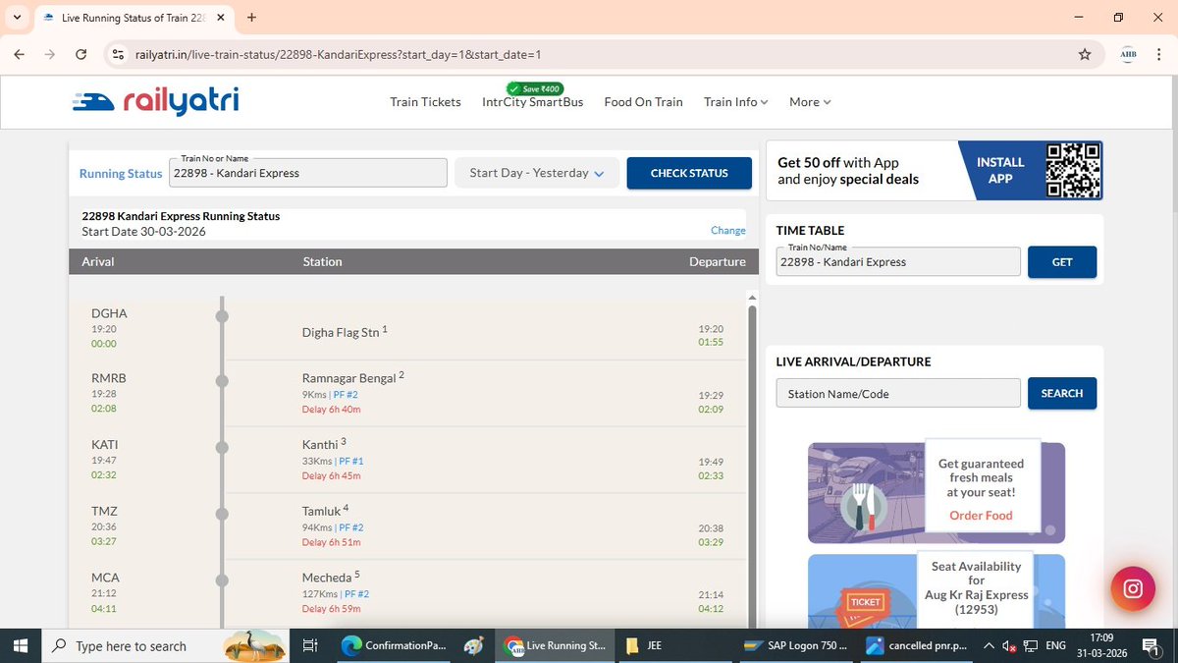Click the GET timetable button
The height and width of the screenshot is (663, 1178).
click(1062, 262)
